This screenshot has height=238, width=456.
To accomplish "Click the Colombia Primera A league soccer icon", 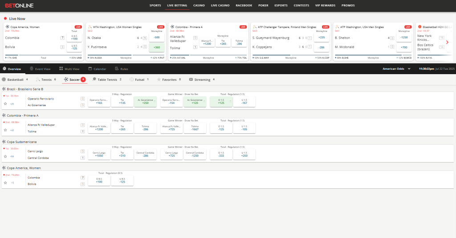I will (x=4, y=115).
